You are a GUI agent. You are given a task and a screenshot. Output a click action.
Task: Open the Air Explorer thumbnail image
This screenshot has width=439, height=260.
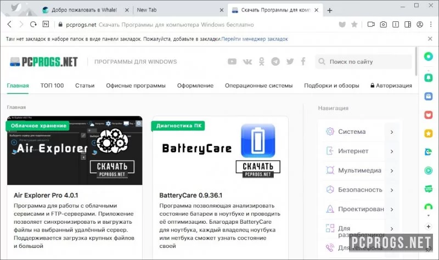pyautogui.click(x=75, y=151)
